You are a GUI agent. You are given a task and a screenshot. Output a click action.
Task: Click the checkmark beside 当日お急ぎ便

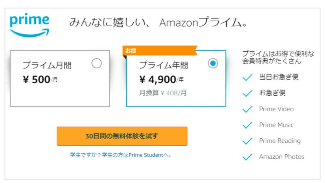point(247,77)
